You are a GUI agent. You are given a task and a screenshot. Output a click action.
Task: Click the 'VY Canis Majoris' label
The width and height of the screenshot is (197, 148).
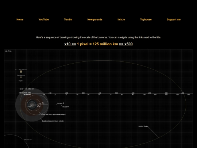tap(21, 69)
